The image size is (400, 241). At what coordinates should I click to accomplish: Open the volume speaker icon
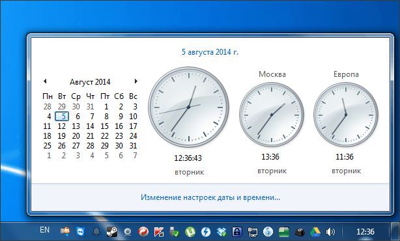click(330, 232)
